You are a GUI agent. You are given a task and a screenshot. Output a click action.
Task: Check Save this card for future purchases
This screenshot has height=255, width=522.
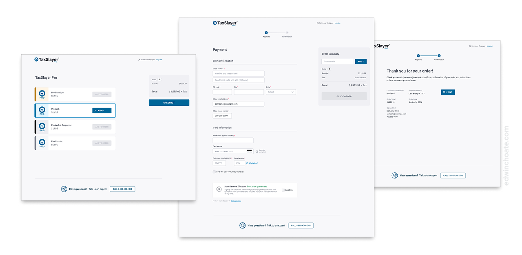[214, 171]
